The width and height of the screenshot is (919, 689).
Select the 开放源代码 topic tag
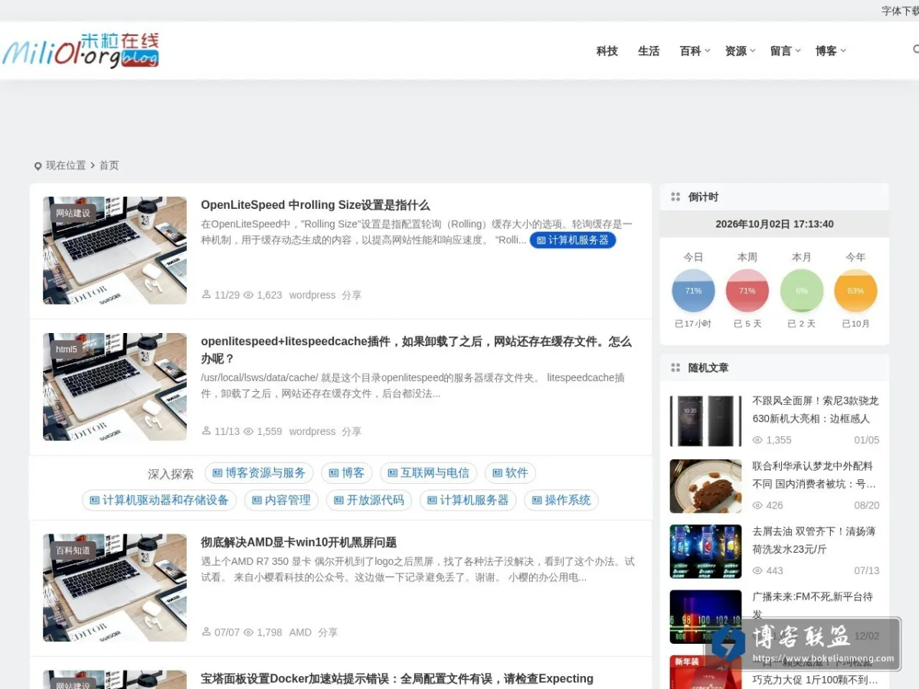pos(369,500)
